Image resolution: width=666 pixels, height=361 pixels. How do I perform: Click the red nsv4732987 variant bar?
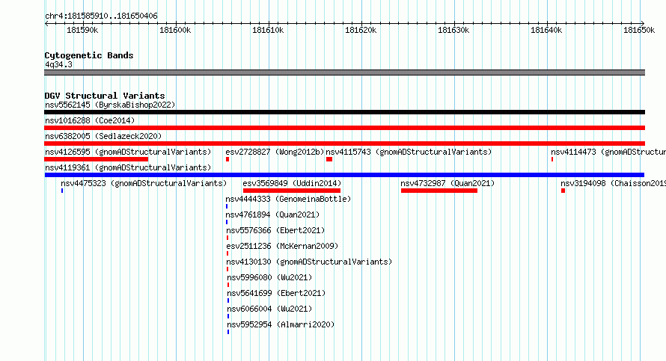(439, 191)
